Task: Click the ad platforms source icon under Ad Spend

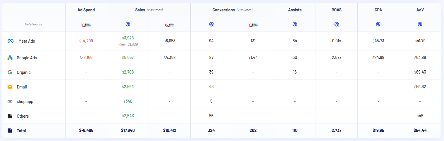Action: (86, 25)
